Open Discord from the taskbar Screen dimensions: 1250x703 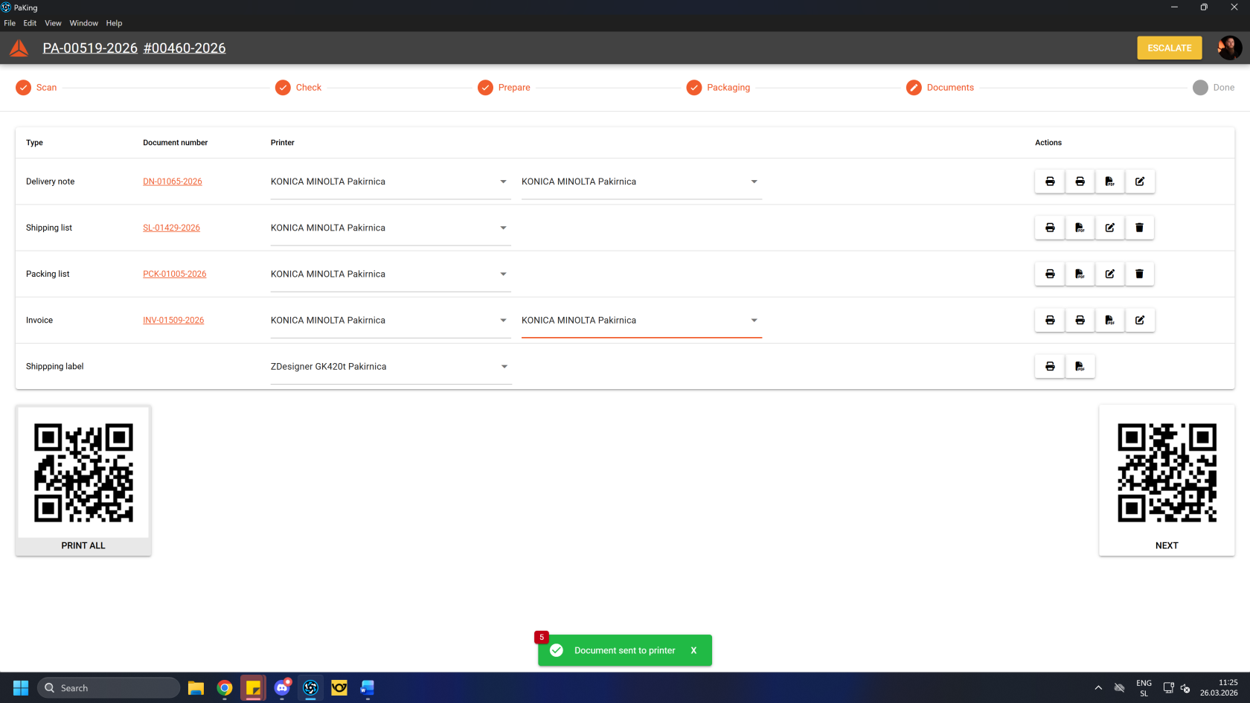(282, 688)
